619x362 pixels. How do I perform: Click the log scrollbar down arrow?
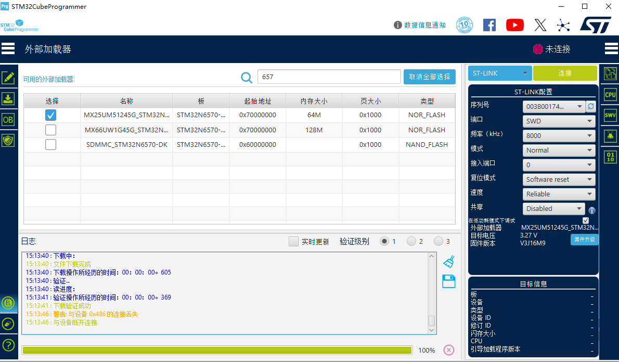[x=432, y=330]
